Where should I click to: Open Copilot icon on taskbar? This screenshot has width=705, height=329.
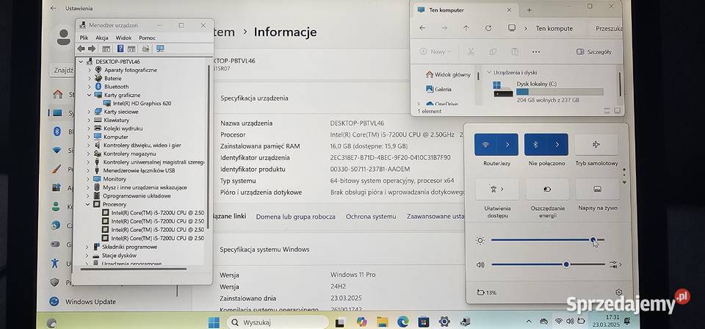tap(361, 322)
